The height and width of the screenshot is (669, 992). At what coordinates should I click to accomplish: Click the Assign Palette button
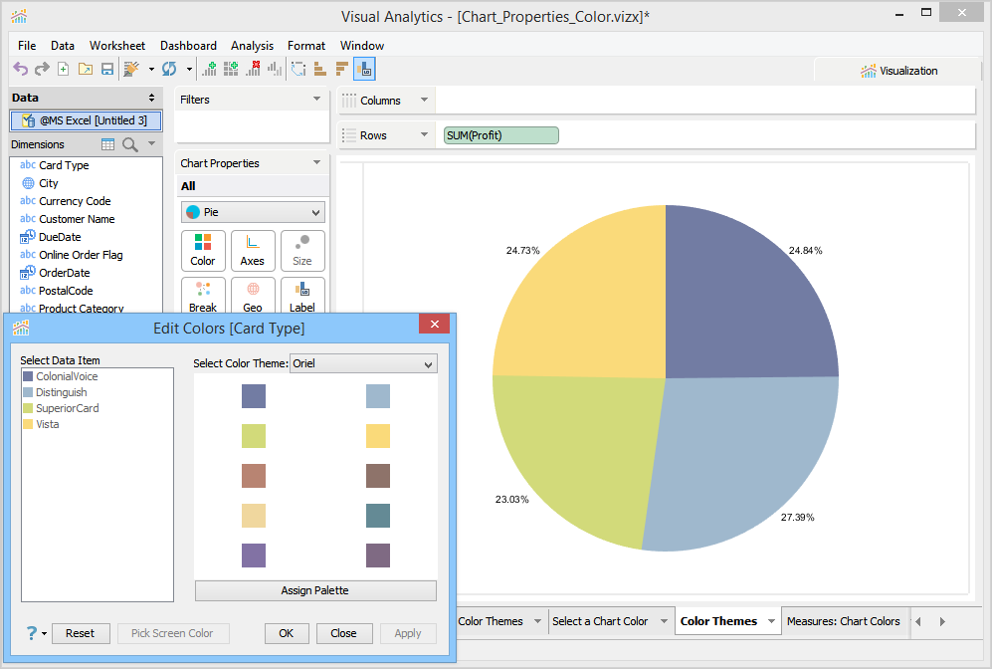point(314,590)
